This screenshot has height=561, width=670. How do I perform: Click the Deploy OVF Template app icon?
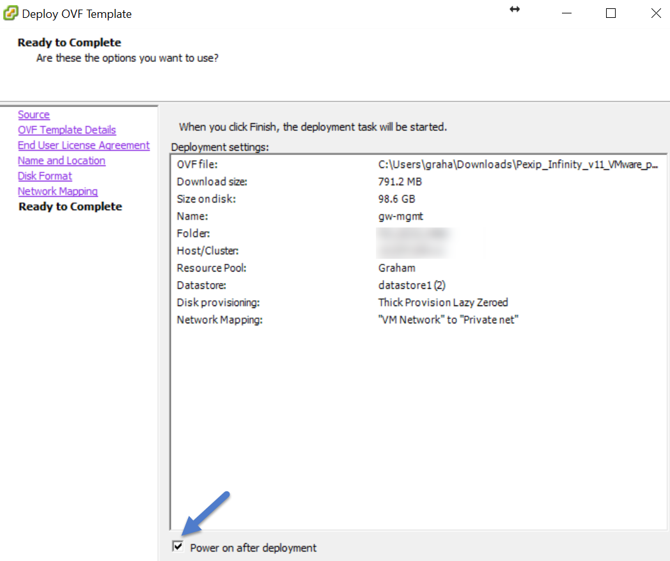pyautogui.click(x=12, y=12)
